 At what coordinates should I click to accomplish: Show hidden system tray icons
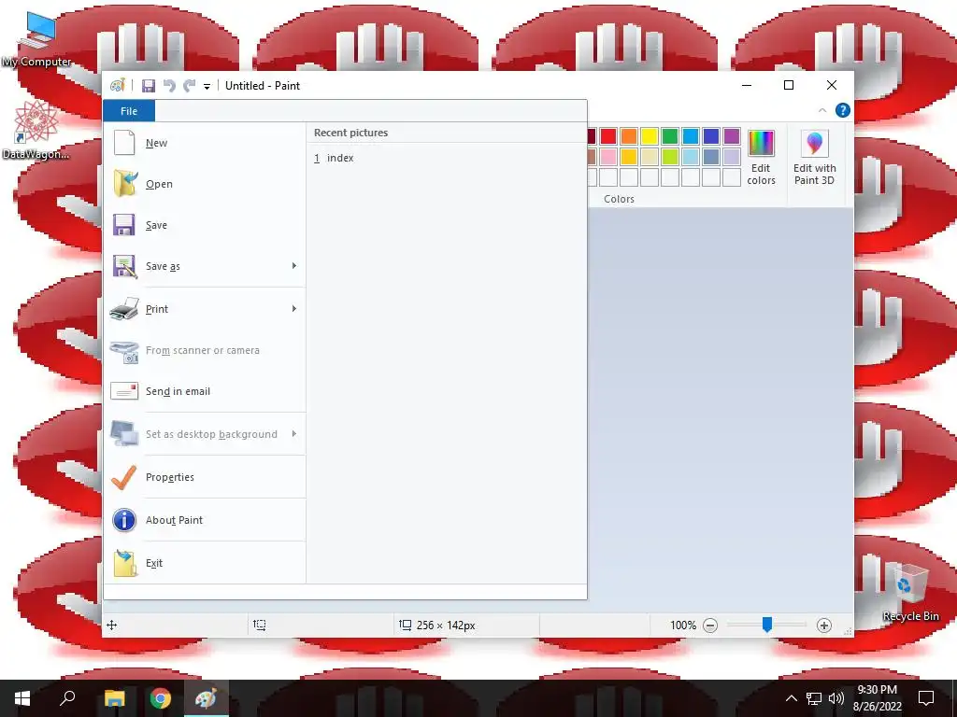(791, 698)
